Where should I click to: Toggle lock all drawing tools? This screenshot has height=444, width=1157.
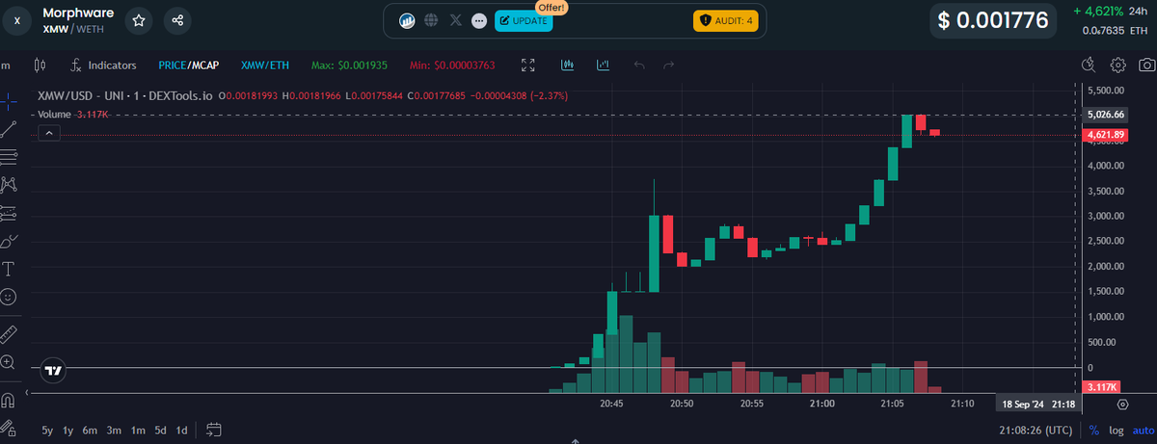click(x=9, y=428)
